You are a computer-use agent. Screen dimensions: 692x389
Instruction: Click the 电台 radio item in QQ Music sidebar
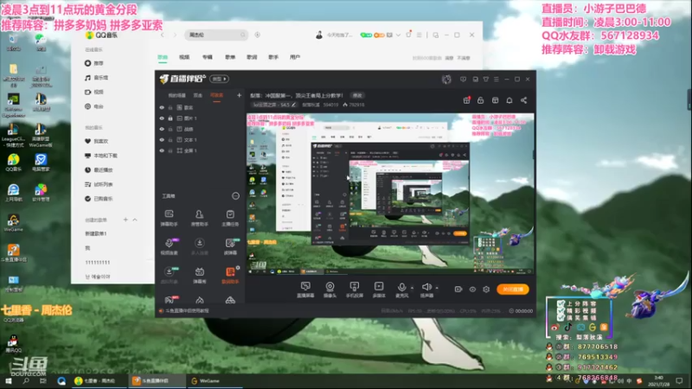click(93, 106)
